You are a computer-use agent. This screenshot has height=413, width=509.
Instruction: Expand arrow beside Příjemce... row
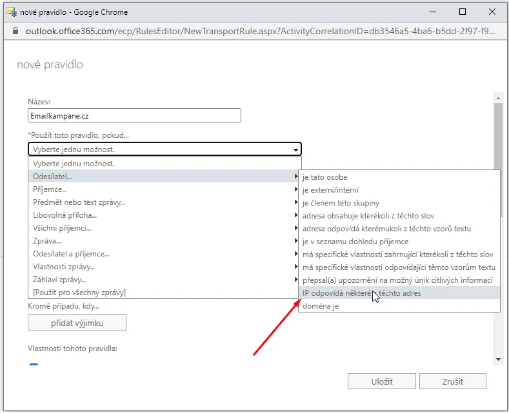point(295,189)
